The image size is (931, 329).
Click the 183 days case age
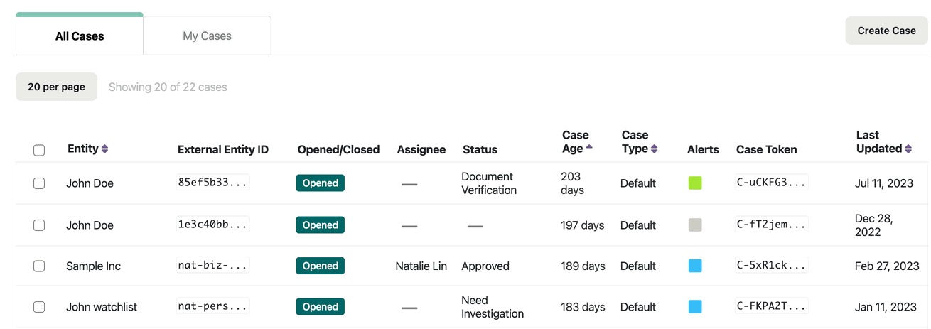(583, 307)
